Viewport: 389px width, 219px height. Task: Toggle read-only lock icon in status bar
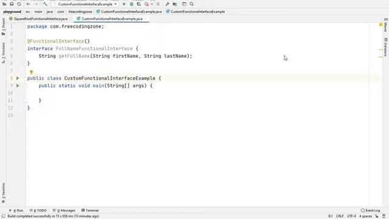pos(377,217)
